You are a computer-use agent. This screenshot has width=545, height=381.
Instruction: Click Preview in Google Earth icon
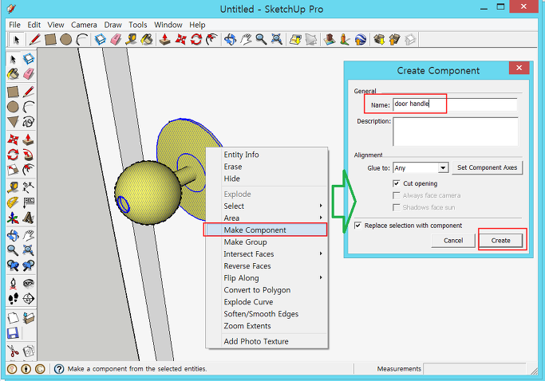click(x=361, y=39)
